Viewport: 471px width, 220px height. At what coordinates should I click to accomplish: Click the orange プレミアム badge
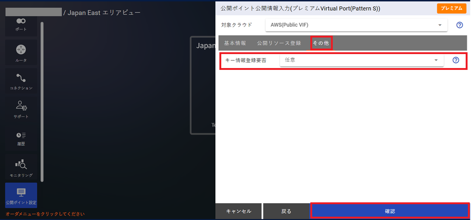click(451, 8)
